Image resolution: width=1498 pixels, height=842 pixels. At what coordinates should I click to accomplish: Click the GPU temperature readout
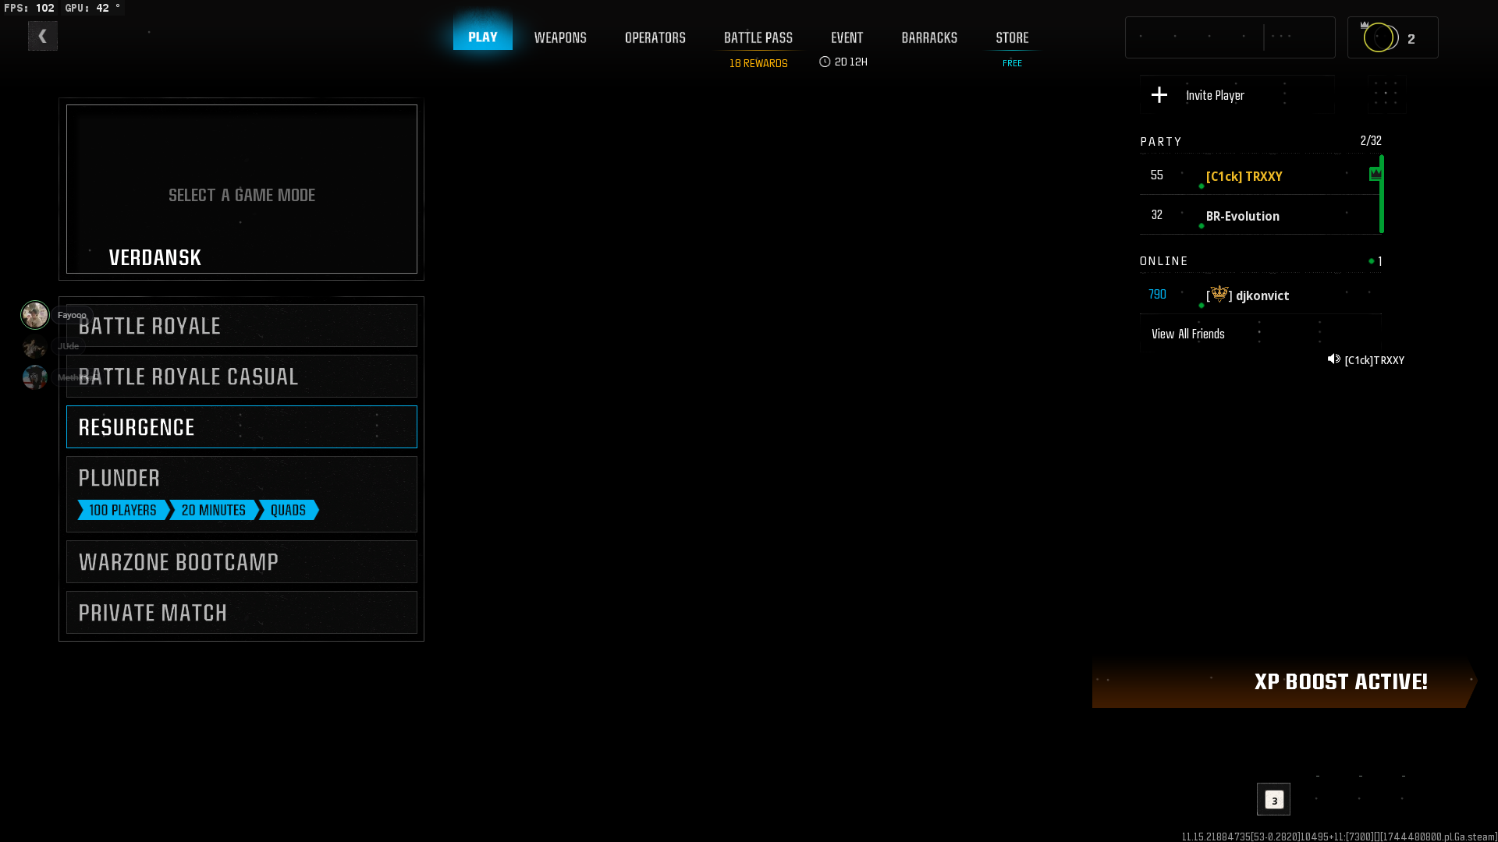pos(93,8)
